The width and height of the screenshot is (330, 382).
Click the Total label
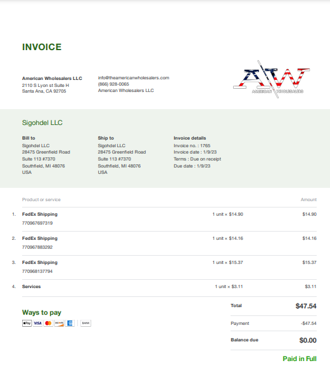point(236,306)
